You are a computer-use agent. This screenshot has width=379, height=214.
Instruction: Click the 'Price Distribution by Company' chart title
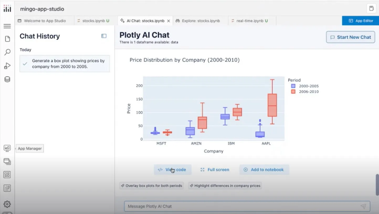pos(185,60)
